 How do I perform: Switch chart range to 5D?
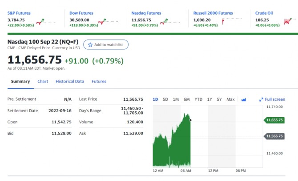point(165,99)
